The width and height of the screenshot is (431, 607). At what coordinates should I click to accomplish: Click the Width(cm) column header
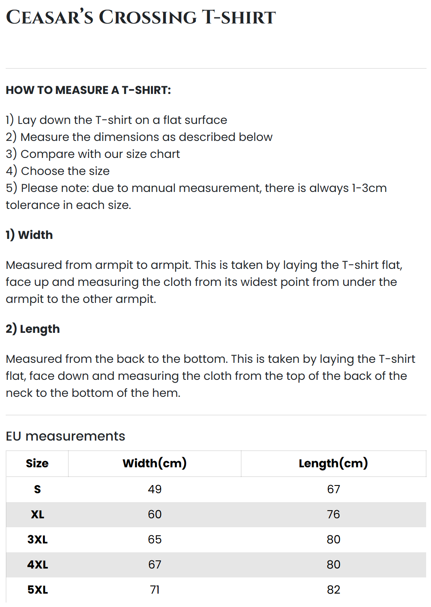[155, 463]
